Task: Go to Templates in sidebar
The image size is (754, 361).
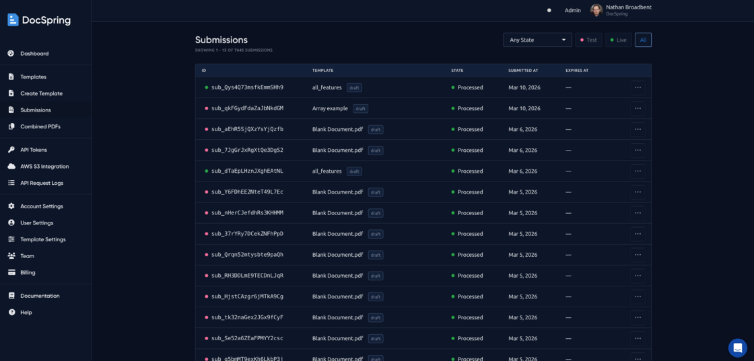Action: coord(33,77)
